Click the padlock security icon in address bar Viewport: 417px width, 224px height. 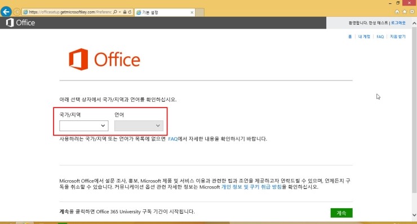click(x=125, y=12)
